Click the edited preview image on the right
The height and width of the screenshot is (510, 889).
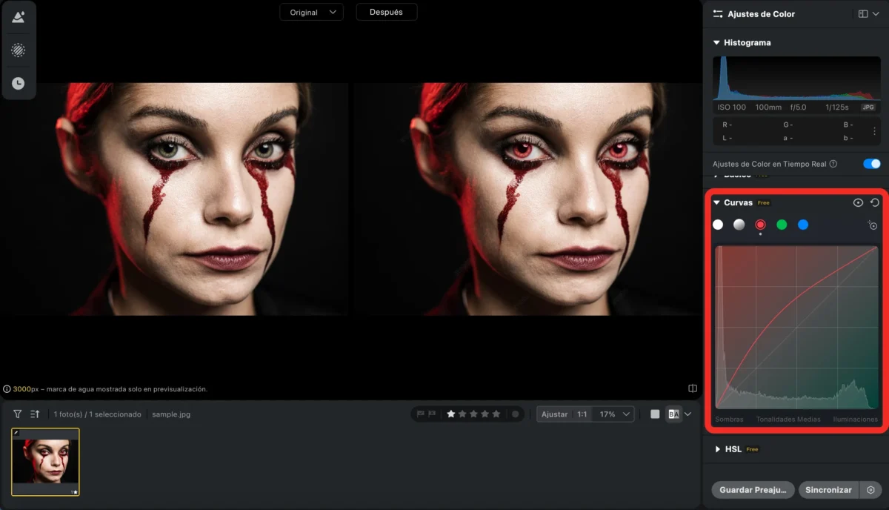(x=527, y=199)
